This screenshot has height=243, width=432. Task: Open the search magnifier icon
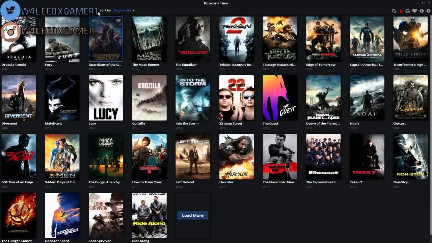394,11
